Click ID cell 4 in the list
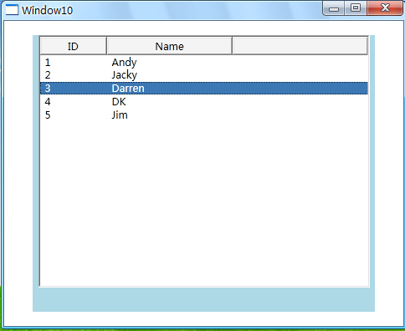 click(48, 102)
